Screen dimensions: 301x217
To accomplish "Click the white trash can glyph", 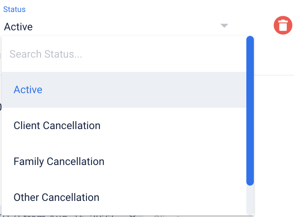I will click(283, 25).
